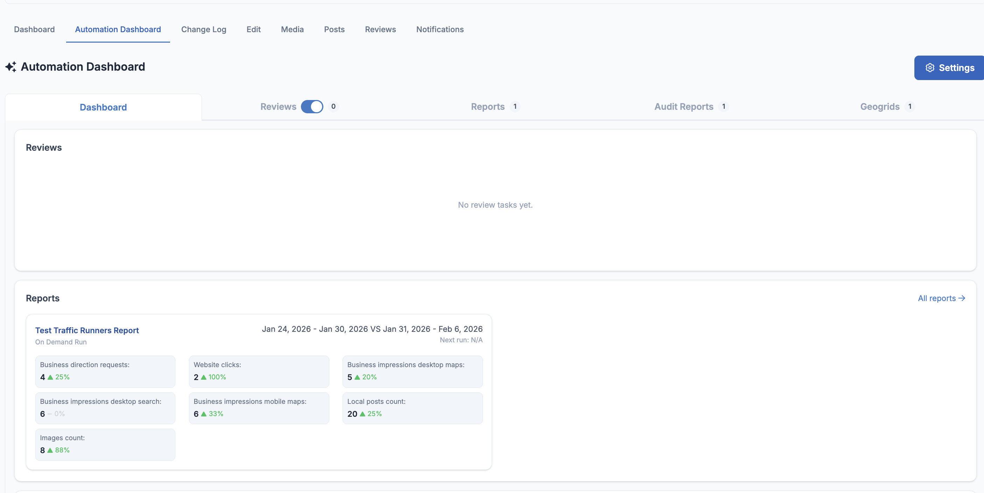Click green arrow for Business impressions mobile maps
This screenshot has height=493, width=984.
click(204, 414)
